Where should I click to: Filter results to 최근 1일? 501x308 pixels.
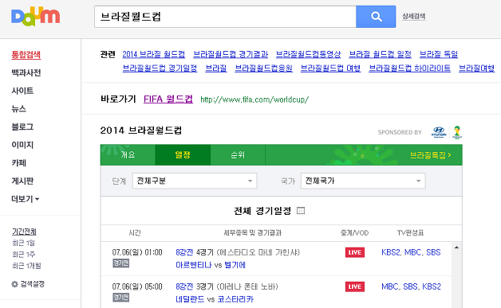[23, 243]
